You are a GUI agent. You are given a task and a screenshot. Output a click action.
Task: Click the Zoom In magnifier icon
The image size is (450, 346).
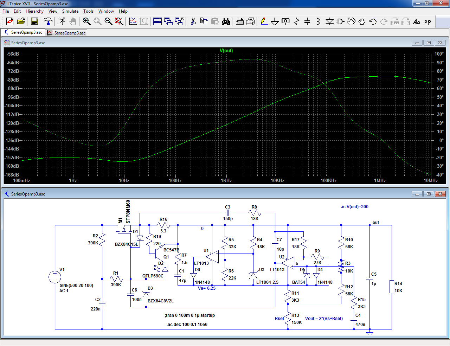(86, 21)
